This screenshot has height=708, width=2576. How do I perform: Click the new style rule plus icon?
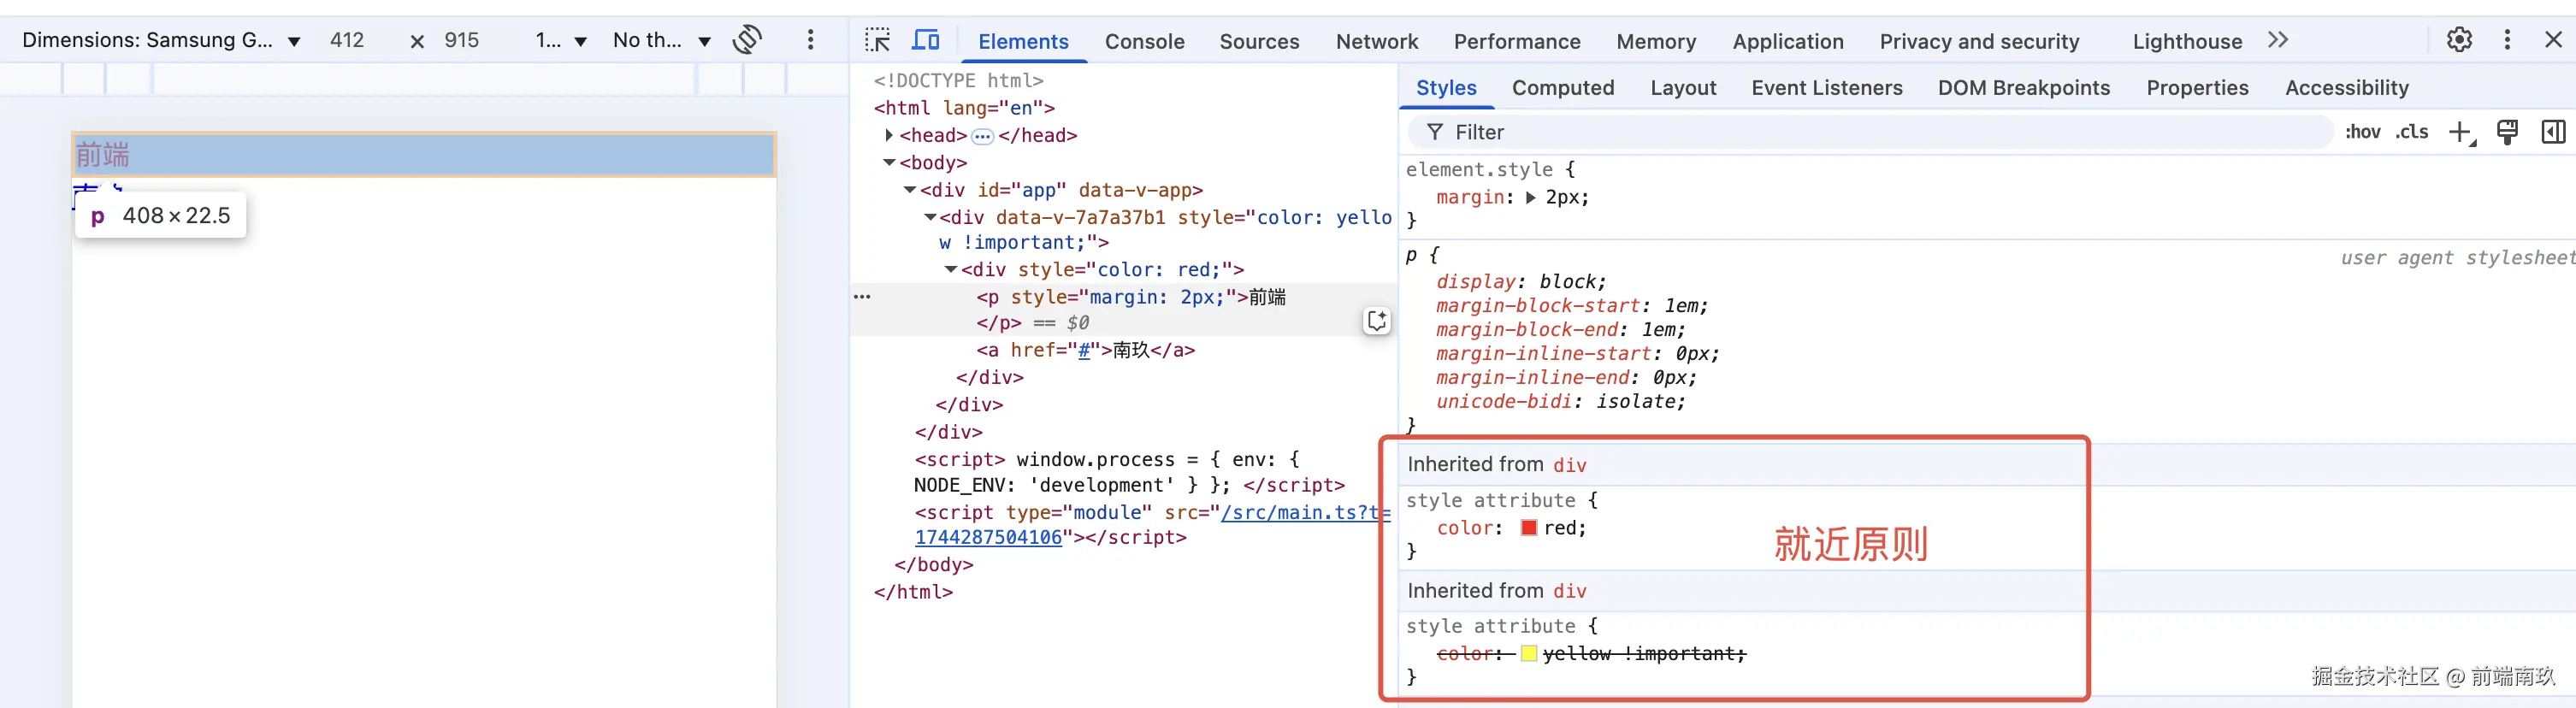2460,132
